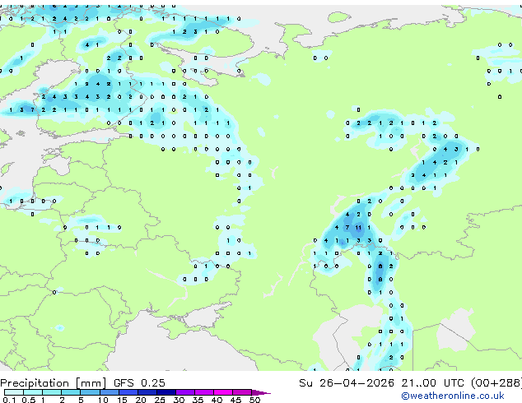
Task: Pick the 10–15 mm legend swatch
Action: [x=109, y=392]
